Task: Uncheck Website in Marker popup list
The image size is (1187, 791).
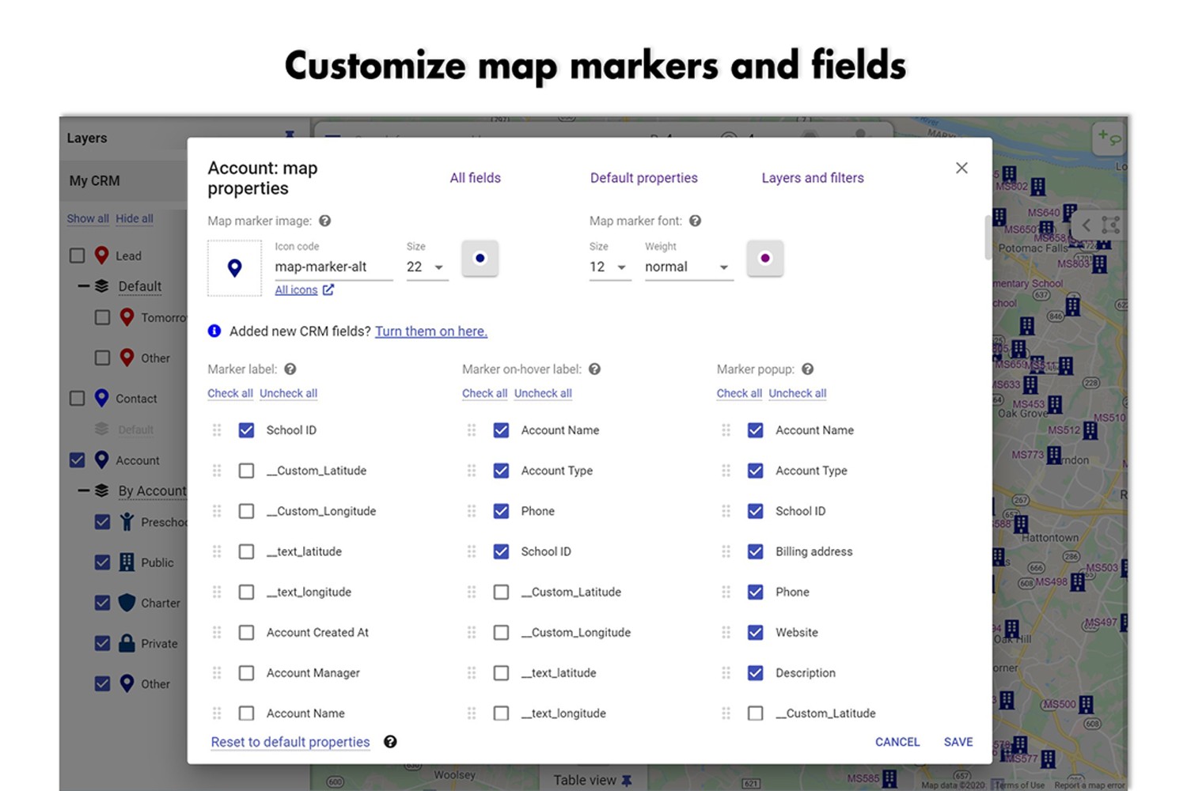Action: tap(756, 633)
